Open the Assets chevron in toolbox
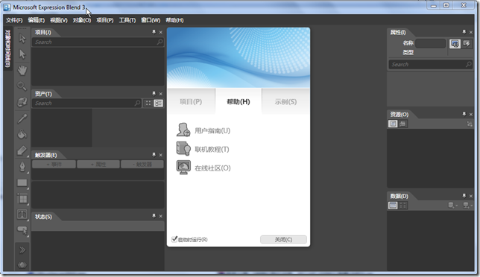The width and height of the screenshot is (480, 277). click(22, 250)
